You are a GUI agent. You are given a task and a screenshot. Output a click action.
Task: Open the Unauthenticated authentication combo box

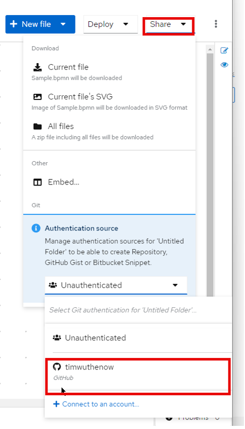(116, 285)
